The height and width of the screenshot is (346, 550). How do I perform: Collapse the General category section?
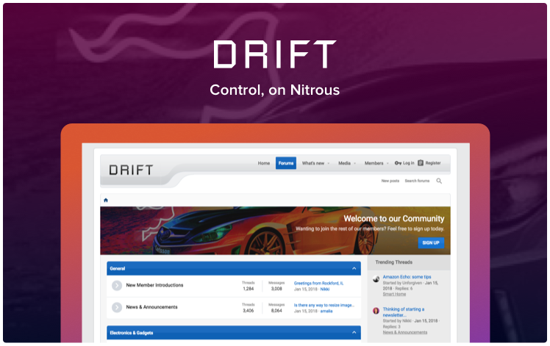coord(354,268)
